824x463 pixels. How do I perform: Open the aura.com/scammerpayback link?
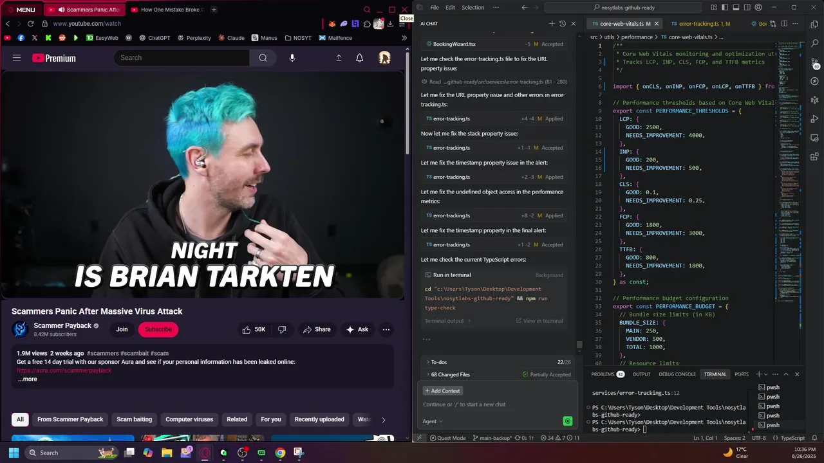coord(64,370)
